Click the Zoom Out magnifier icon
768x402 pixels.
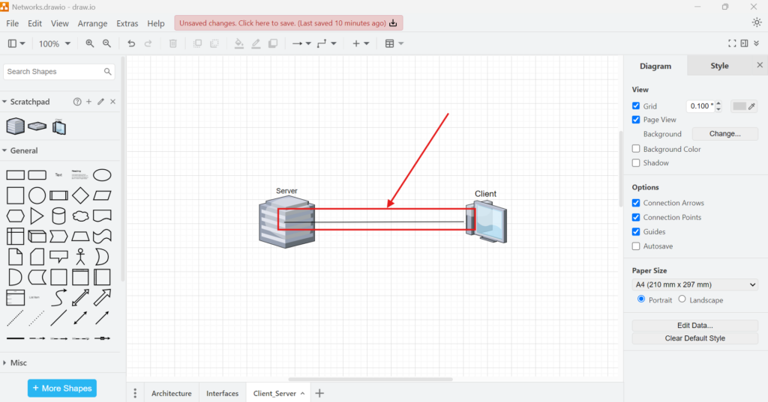(106, 43)
